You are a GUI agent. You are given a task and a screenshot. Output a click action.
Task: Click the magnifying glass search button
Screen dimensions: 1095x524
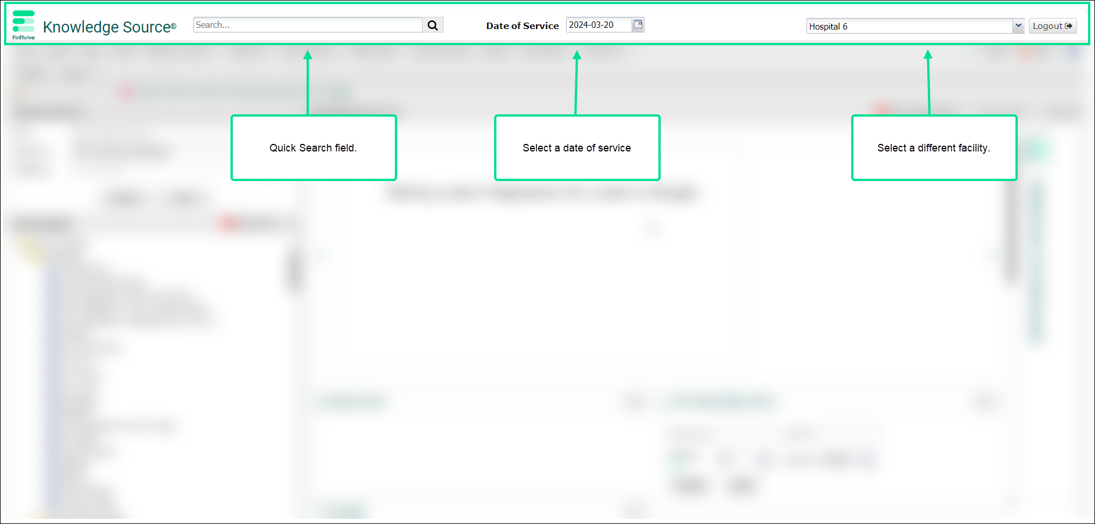coord(433,25)
